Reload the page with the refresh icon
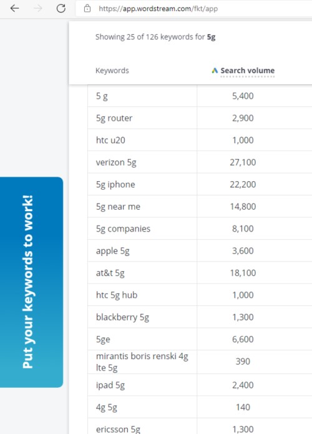312x434 pixels. [61, 8]
